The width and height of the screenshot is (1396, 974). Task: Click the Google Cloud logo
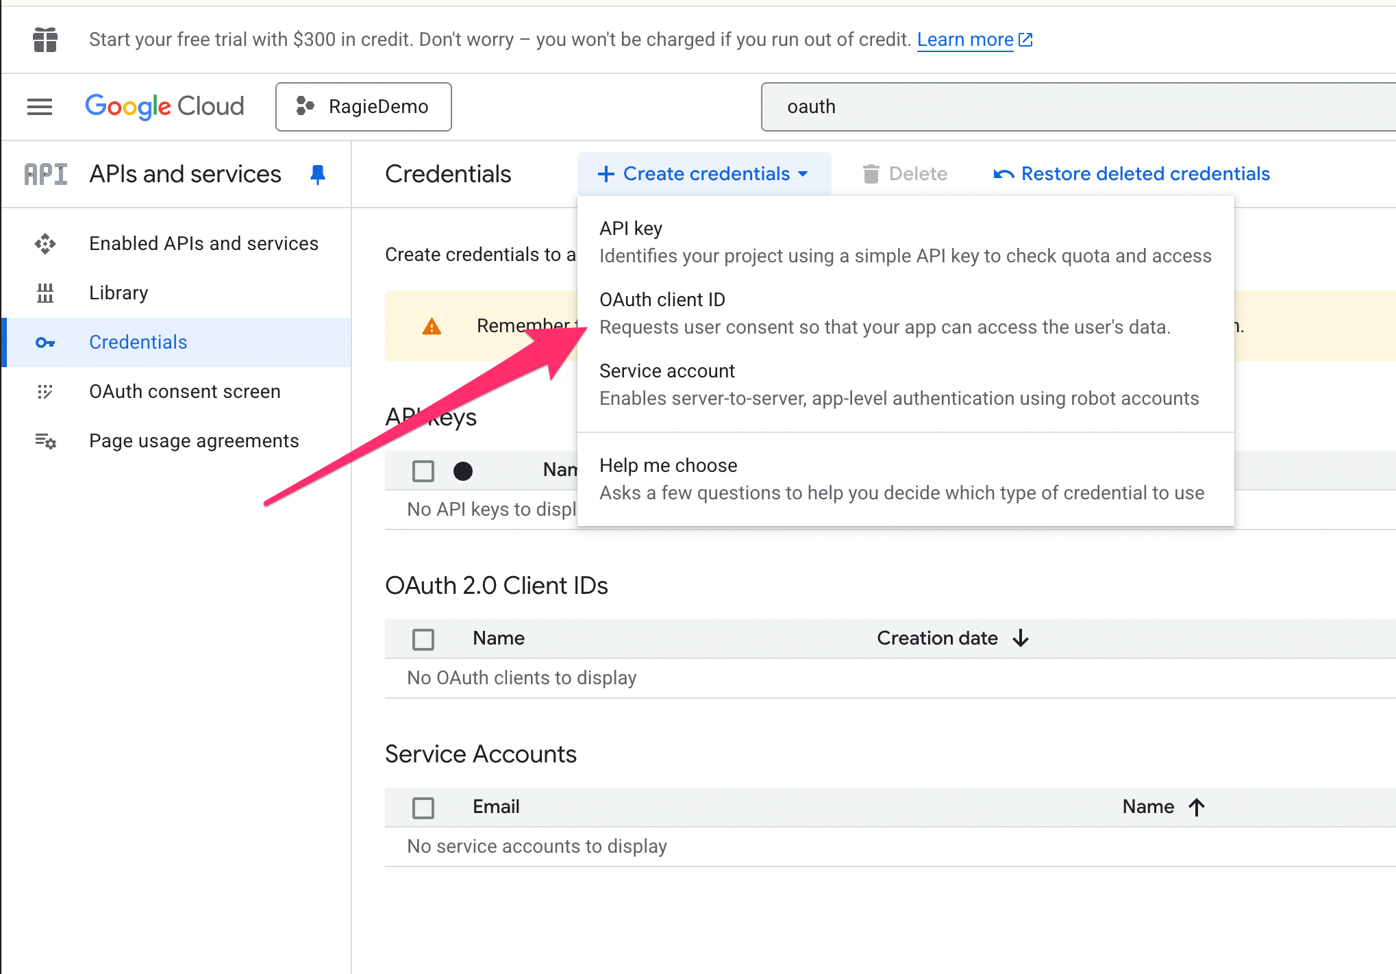164,106
